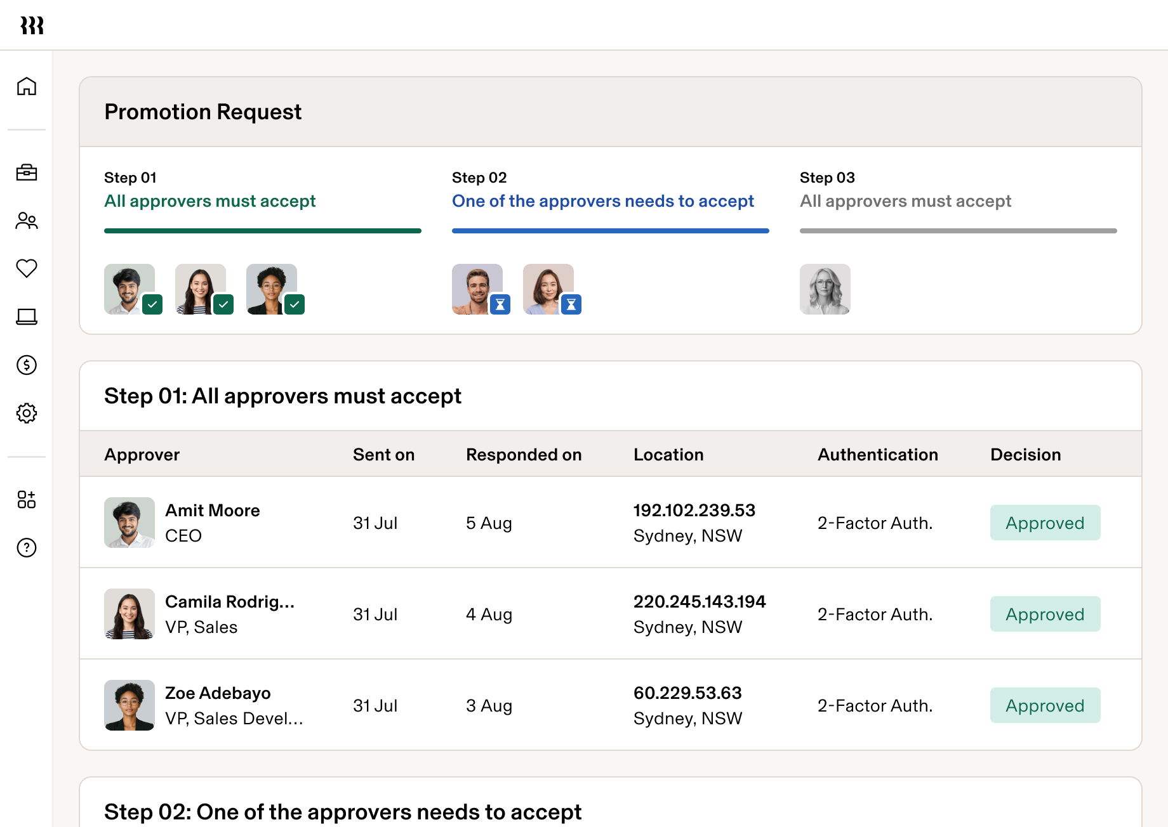Open the heart Benefits icon in sidebar
The height and width of the screenshot is (827, 1168).
click(27, 268)
